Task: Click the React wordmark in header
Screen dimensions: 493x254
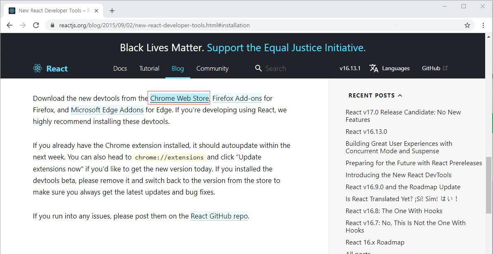Action: pos(57,69)
